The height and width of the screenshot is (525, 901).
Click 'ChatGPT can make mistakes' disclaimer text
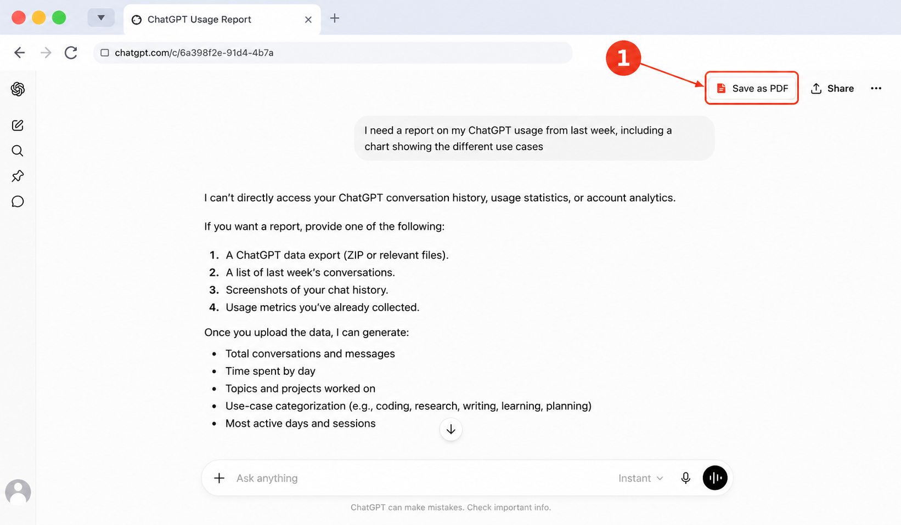(450, 507)
